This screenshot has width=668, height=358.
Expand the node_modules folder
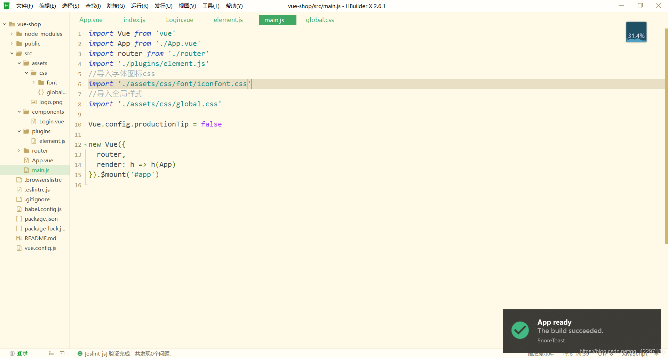pos(11,34)
